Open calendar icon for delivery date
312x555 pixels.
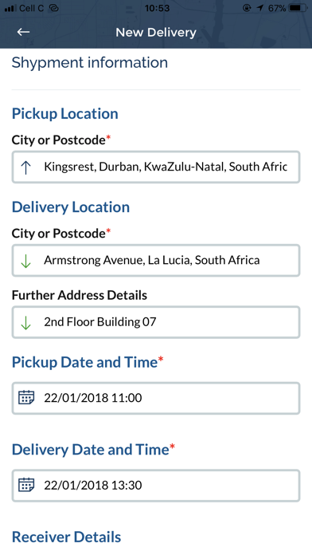click(x=26, y=485)
